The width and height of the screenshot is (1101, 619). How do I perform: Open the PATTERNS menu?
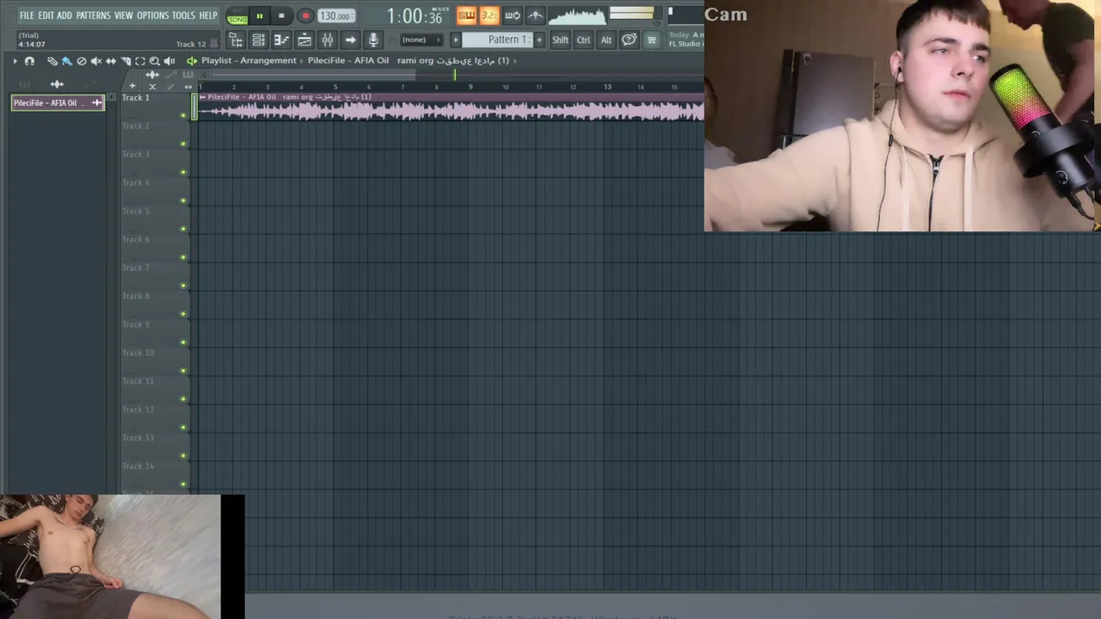click(93, 15)
